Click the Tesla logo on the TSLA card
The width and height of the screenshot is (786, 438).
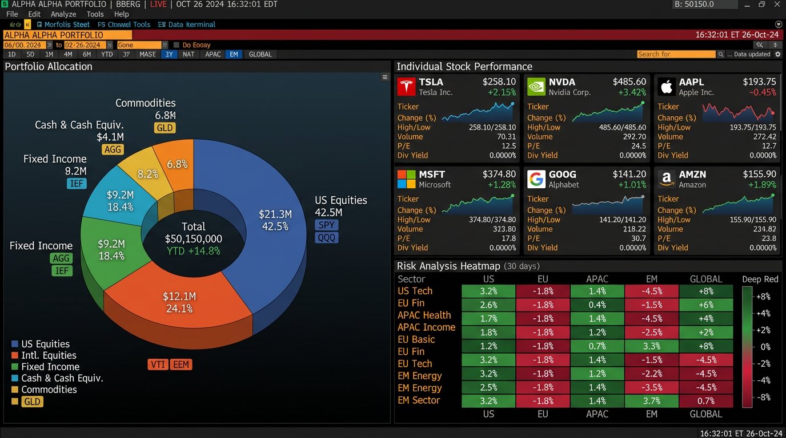[406, 87]
